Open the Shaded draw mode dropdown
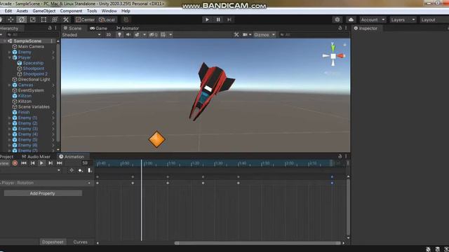Image resolution: width=449 pixels, height=252 pixels. point(81,34)
